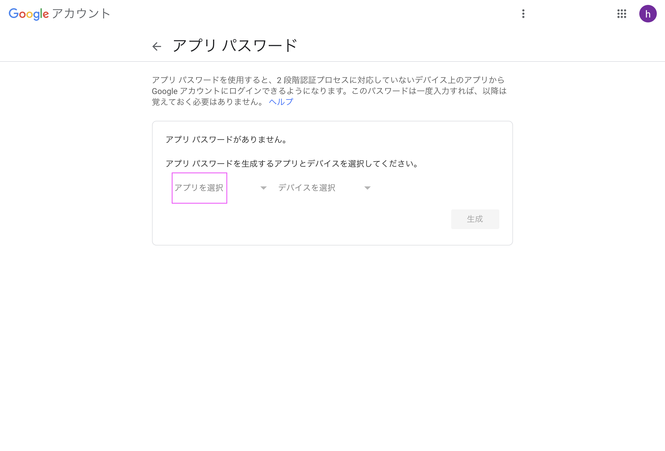The height and width of the screenshot is (451, 665).
Task: Click the 生成 button
Action: (x=475, y=219)
